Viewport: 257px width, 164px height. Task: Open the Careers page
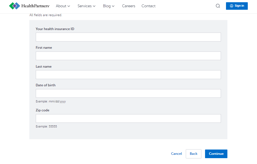(128, 6)
